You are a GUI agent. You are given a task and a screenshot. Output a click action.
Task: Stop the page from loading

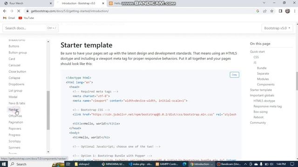[x=19, y=11]
